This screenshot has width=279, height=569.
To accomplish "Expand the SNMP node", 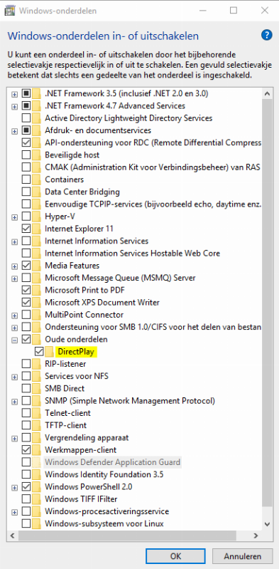I will 14,401.
